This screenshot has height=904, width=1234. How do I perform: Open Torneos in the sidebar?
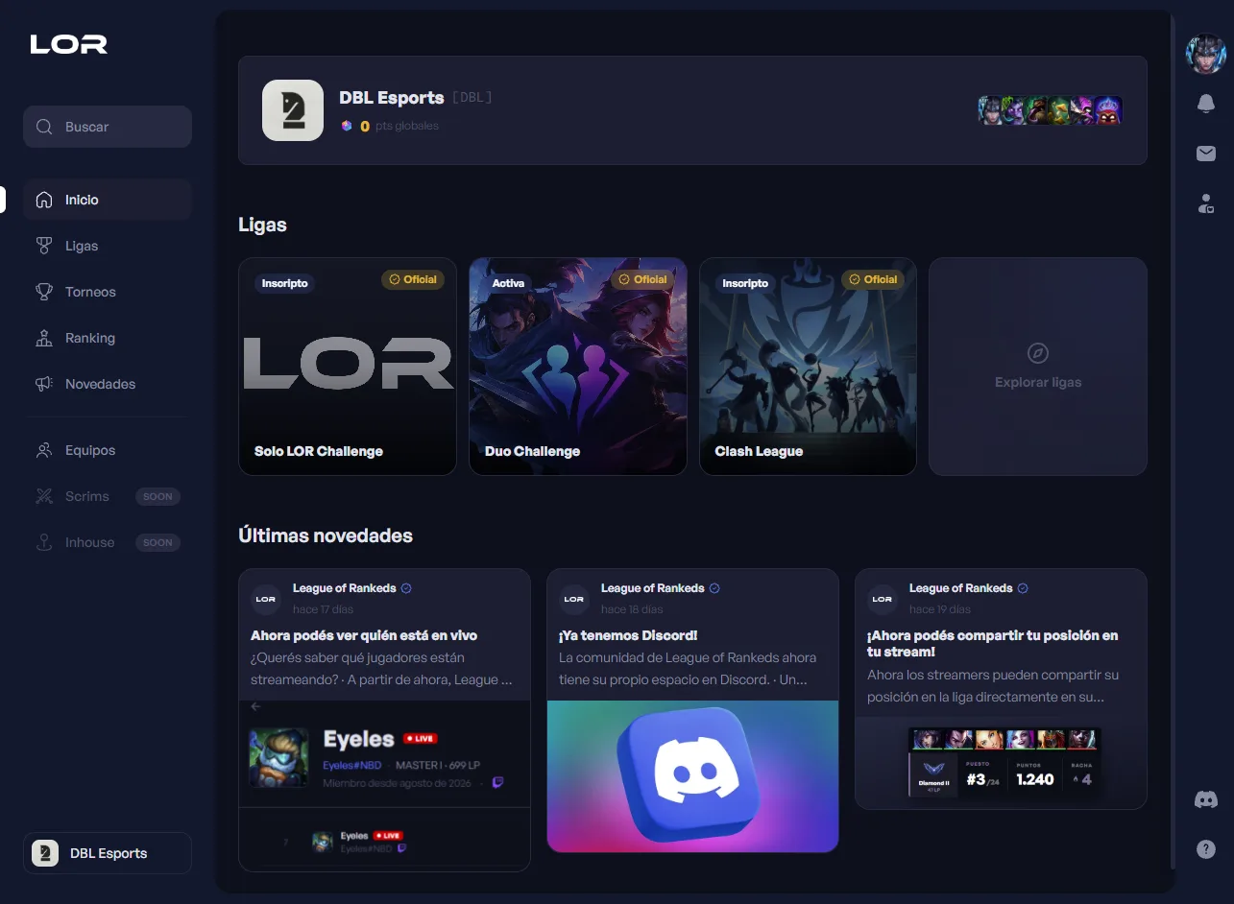[108, 292]
